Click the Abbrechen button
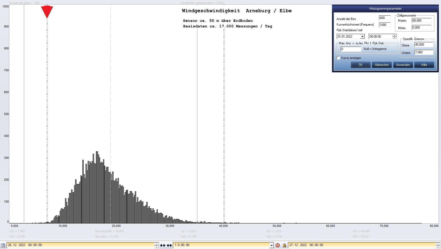Screen dimensions: 441x249 click(382, 65)
